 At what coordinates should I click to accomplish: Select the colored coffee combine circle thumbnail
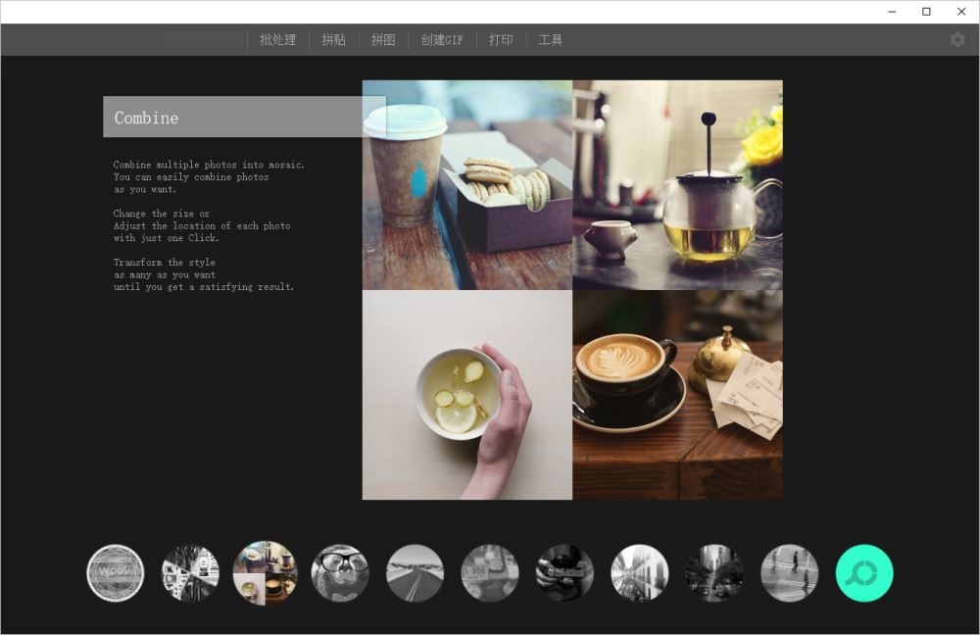[265, 573]
